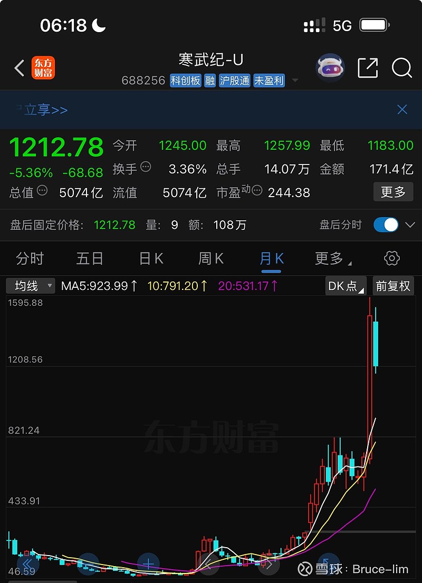Tap the 最低 1183.00 value
This screenshot has height=583, width=422.
(390, 145)
